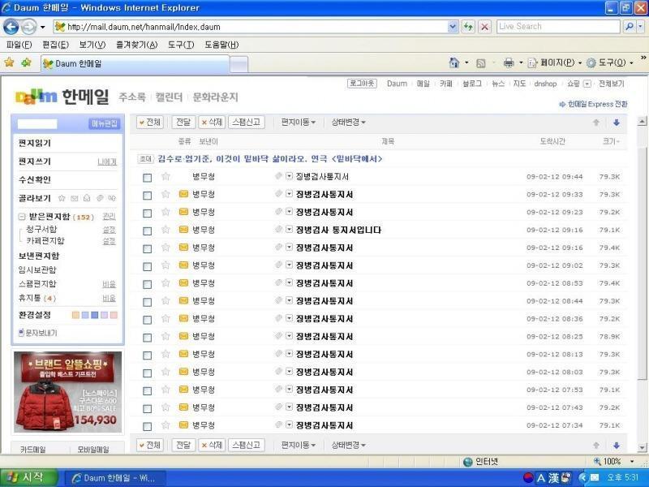Stop loading with the red X icon
This screenshot has width=649, height=487.
tap(484, 27)
